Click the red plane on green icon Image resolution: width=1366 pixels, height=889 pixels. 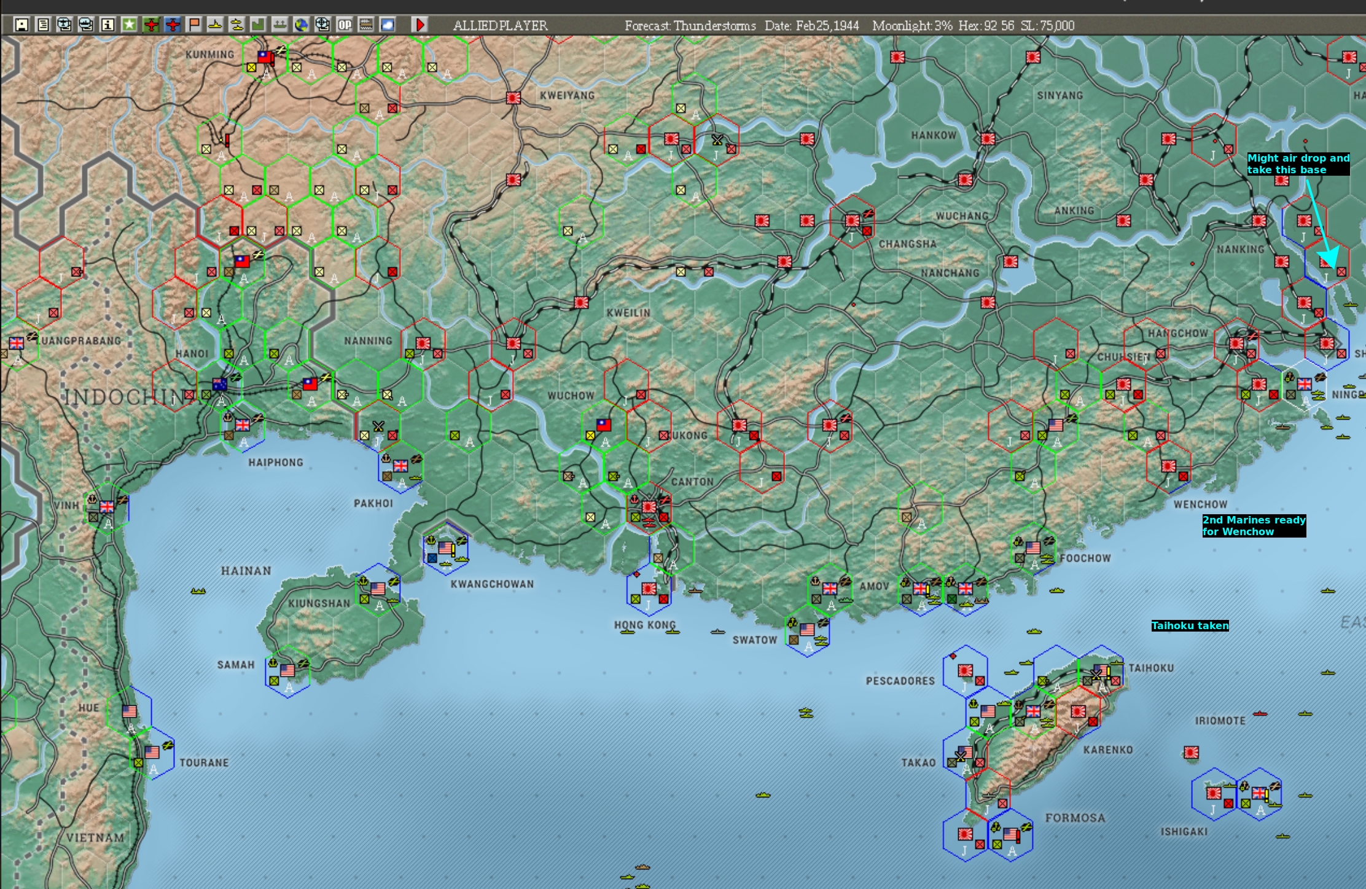pyautogui.click(x=150, y=25)
